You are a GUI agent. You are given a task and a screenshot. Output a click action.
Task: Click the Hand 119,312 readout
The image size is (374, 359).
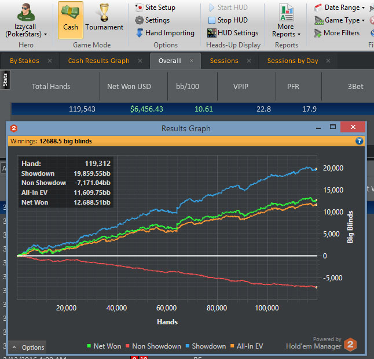[65, 164]
